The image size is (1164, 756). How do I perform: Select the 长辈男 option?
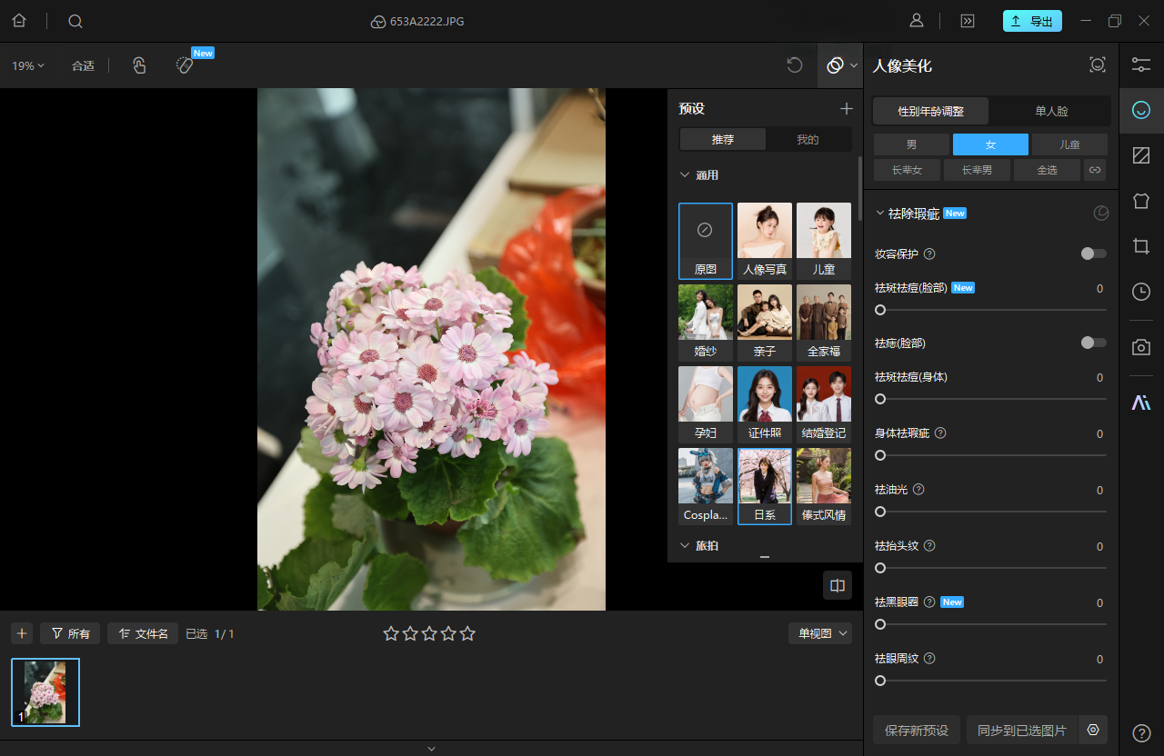(x=977, y=170)
